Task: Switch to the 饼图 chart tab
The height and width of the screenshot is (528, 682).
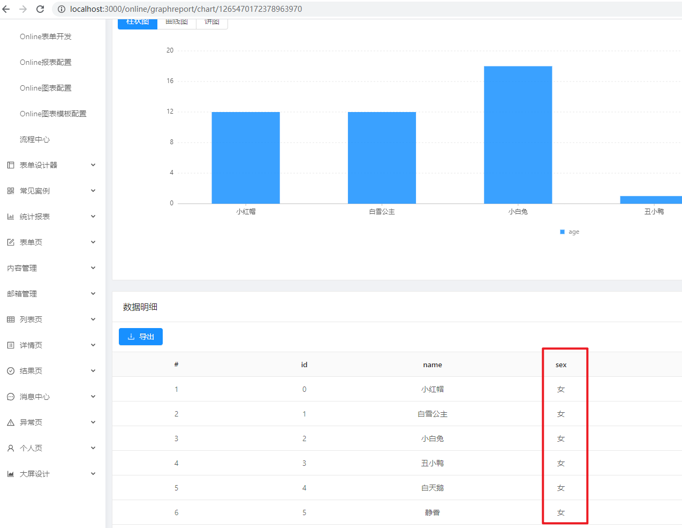Action: coord(212,23)
